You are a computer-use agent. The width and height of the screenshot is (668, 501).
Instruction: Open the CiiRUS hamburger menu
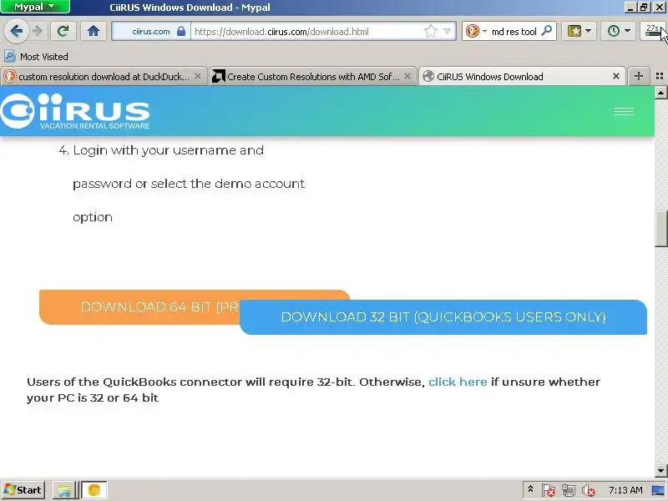[x=624, y=112]
